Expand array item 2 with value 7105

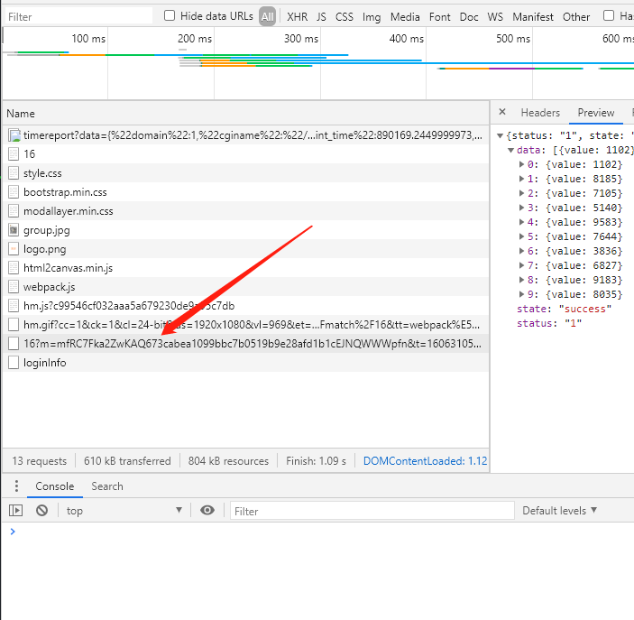(521, 193)
